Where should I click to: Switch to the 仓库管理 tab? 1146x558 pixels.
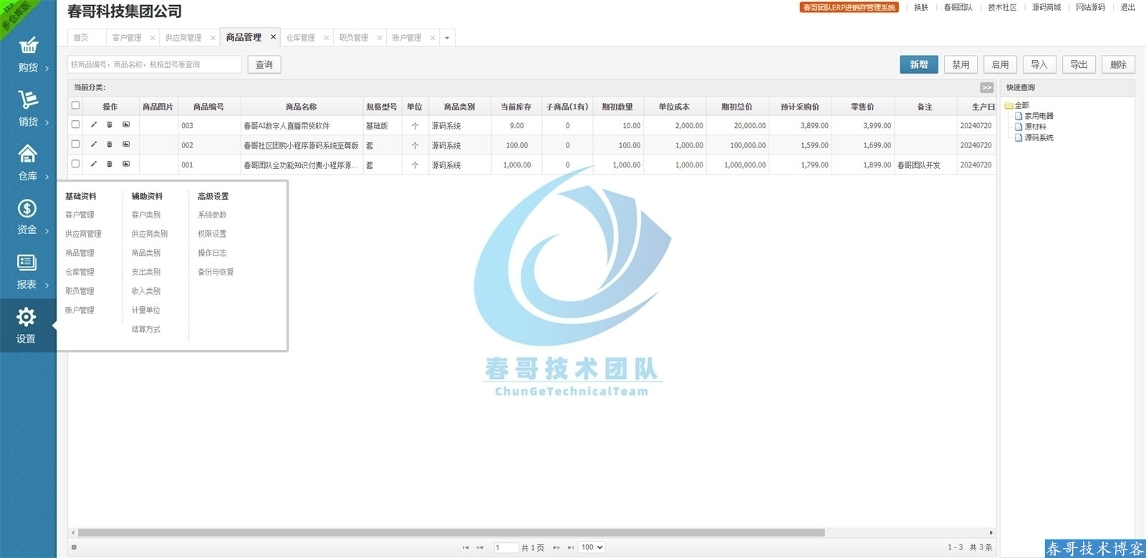(x=301, y=38)
